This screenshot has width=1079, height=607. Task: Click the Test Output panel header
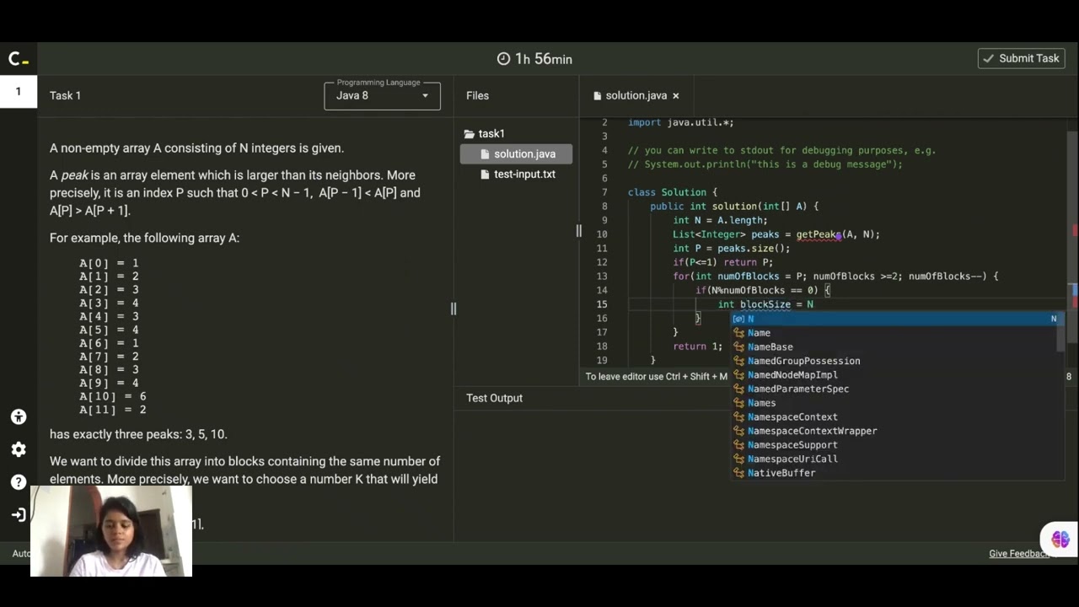point(494,398)
